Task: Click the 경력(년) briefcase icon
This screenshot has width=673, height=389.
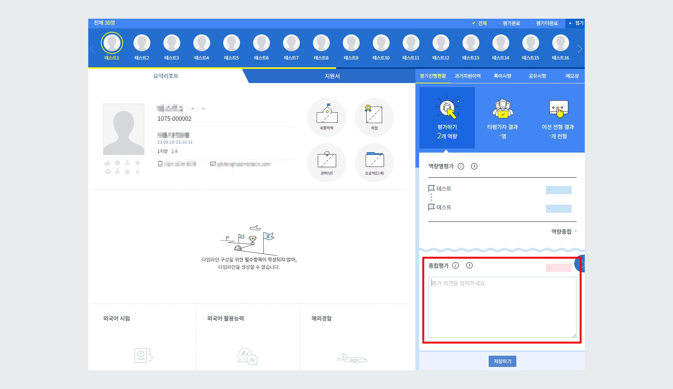Action: (326, 162)
